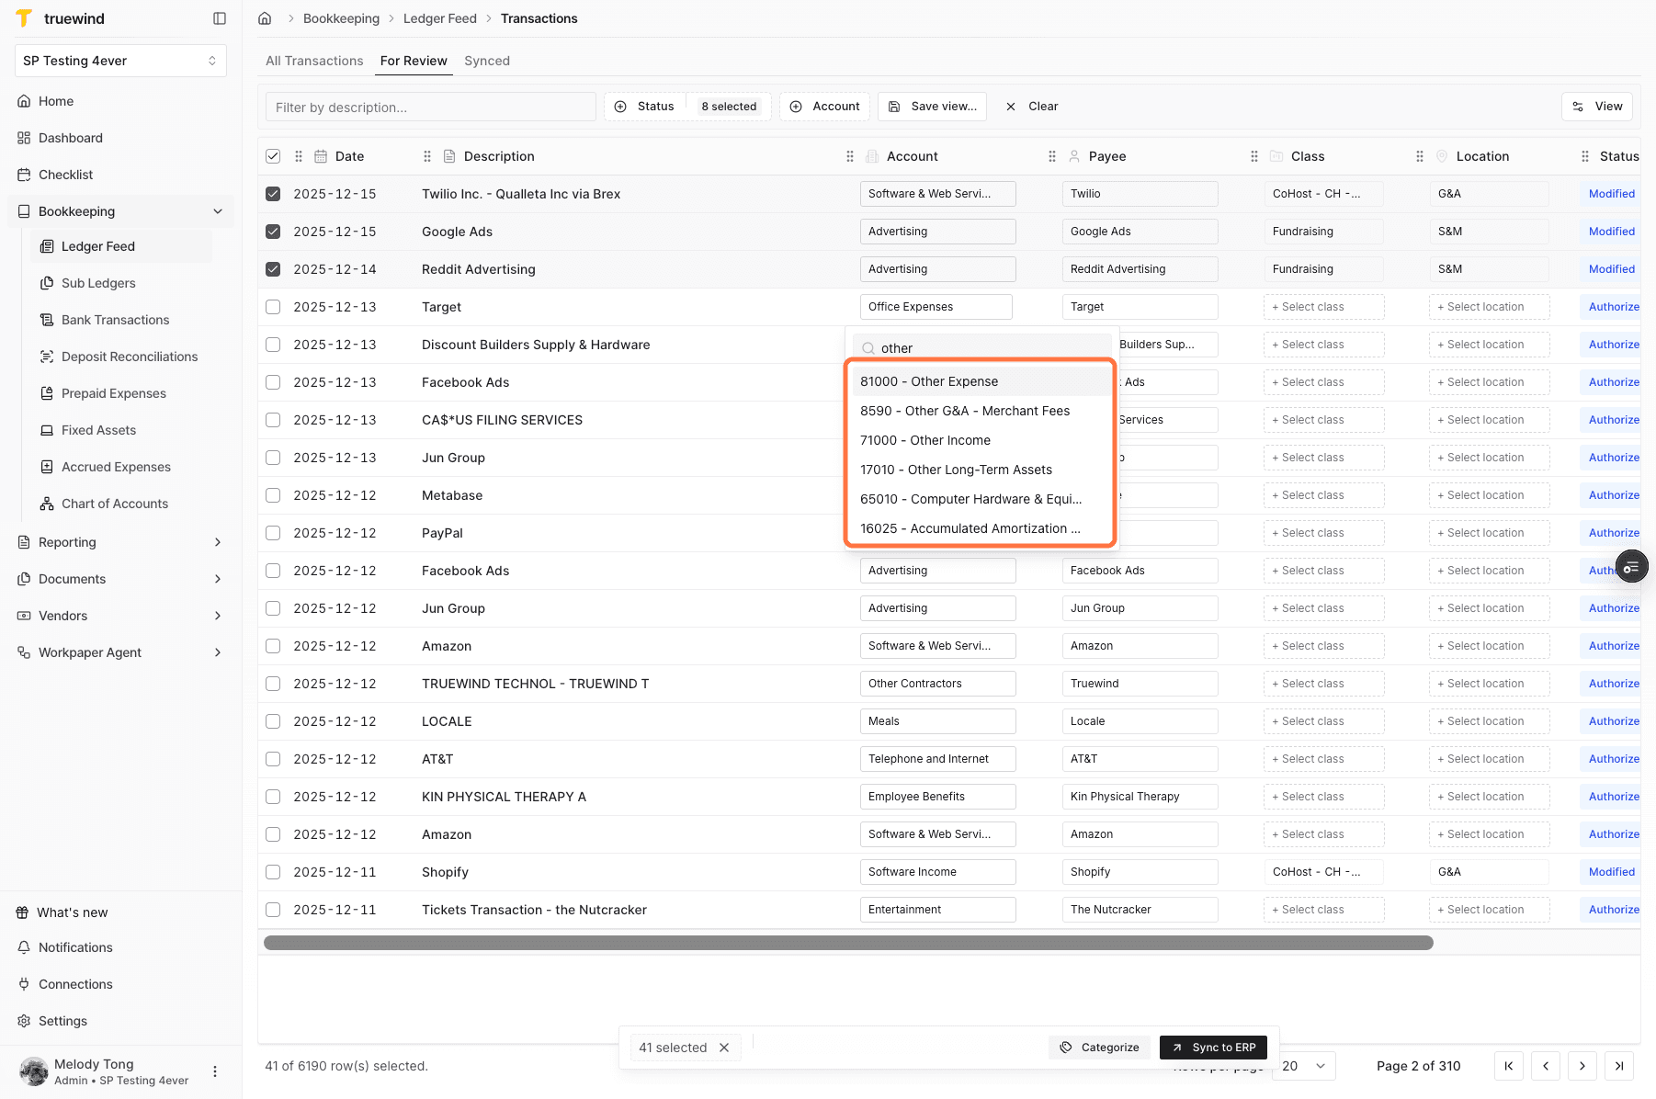Clear all filters
This screenshot has height=1099, width=1656.
(1032, 107)
